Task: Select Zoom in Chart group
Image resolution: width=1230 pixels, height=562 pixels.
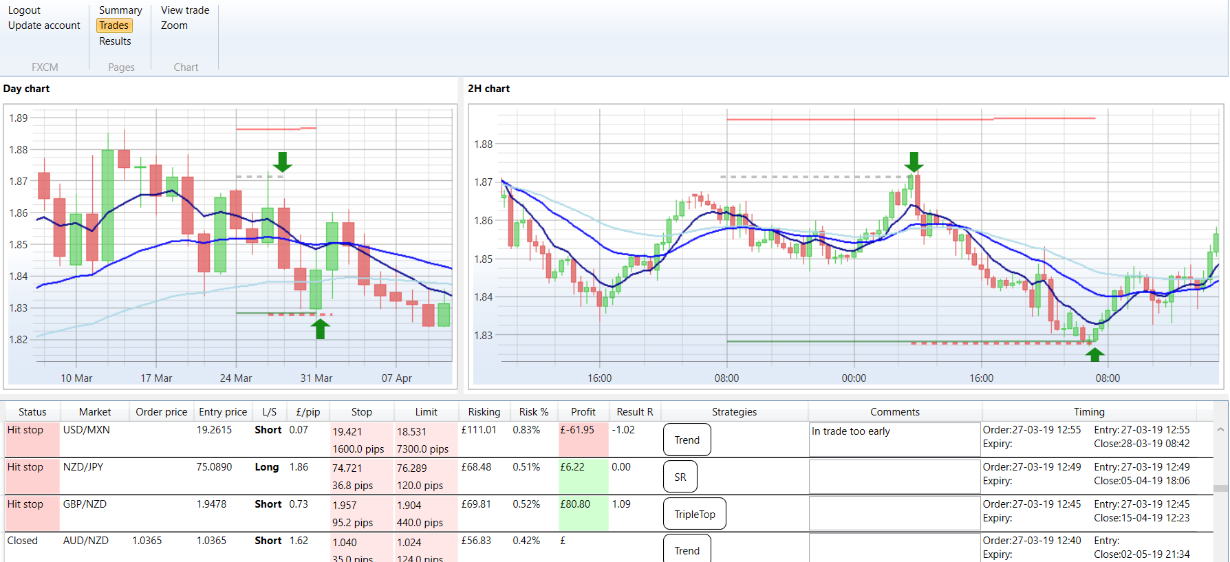Action: click(174, 25)
